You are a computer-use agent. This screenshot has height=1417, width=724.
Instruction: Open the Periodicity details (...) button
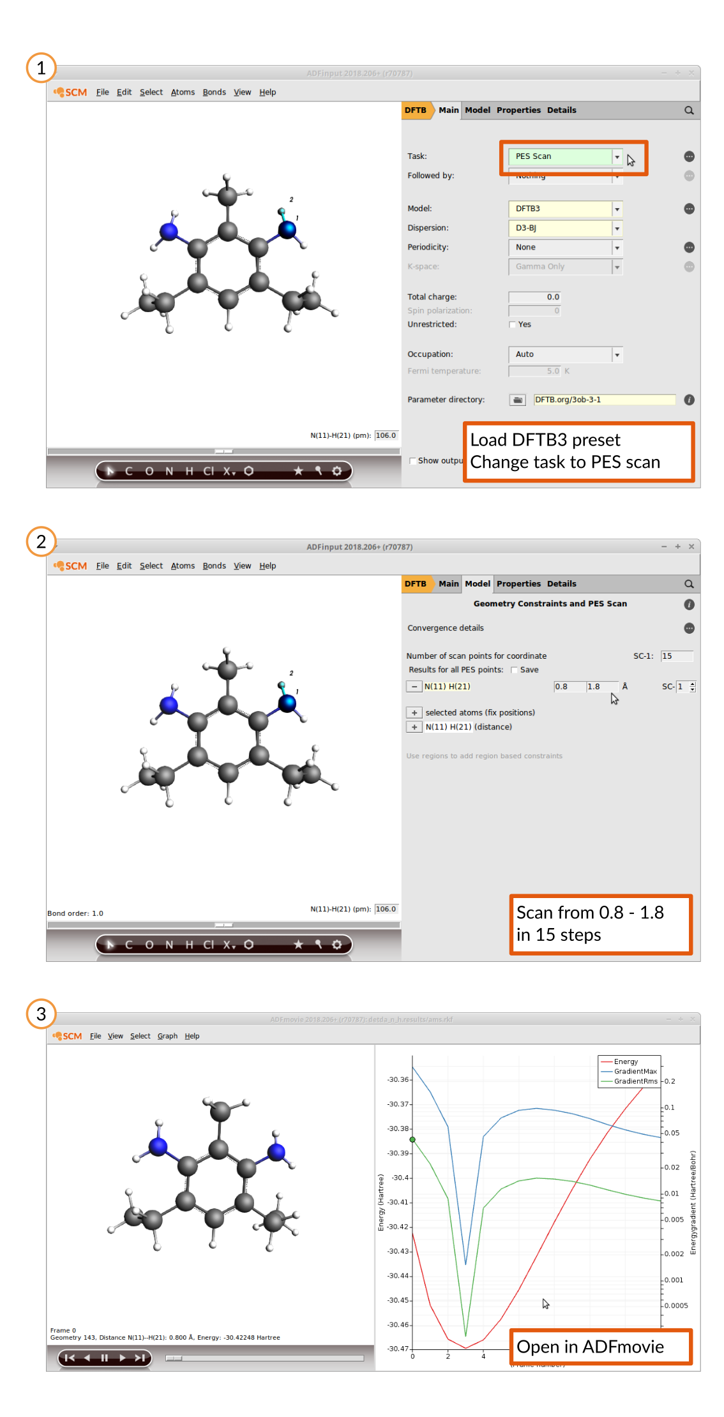689,247
